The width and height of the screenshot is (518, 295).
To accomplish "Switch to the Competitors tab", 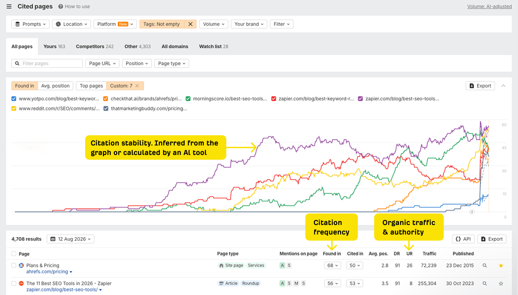I will pyautogui.click(x=95, y=47).
